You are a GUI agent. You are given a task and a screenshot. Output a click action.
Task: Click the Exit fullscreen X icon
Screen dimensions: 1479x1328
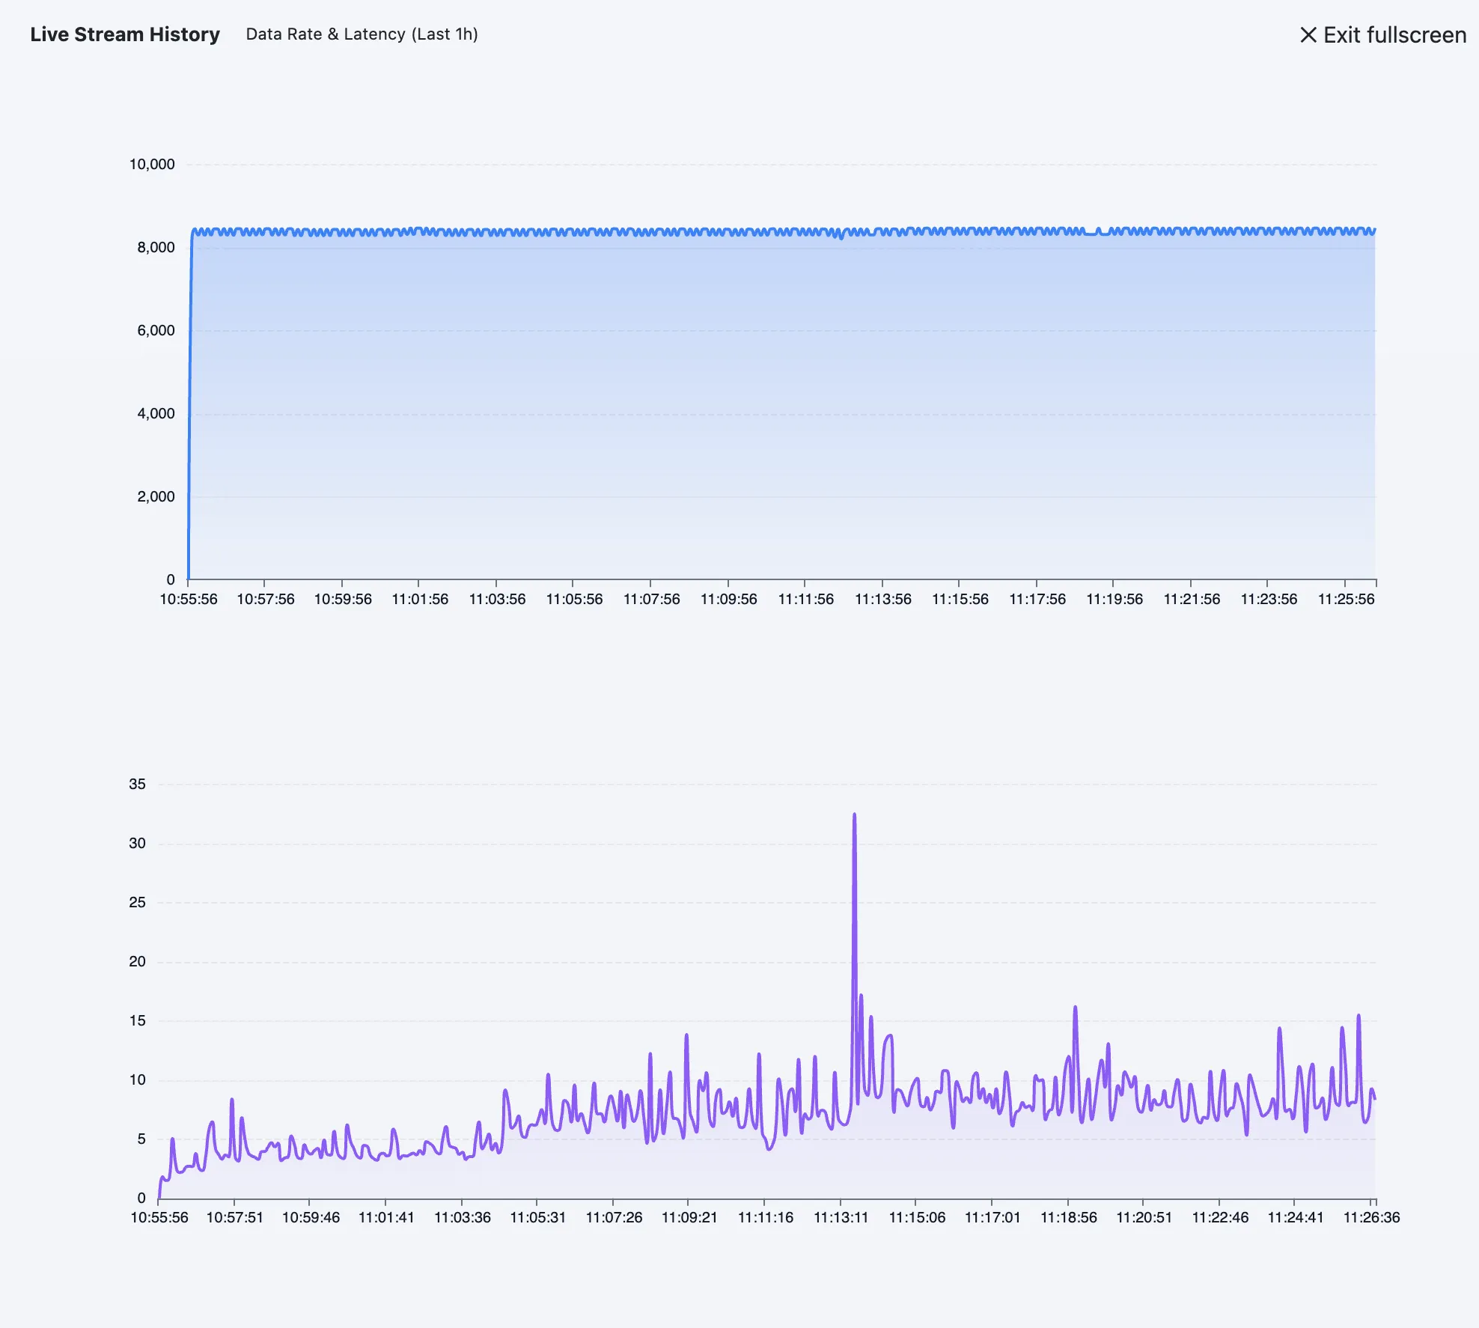click(1308, 35)
